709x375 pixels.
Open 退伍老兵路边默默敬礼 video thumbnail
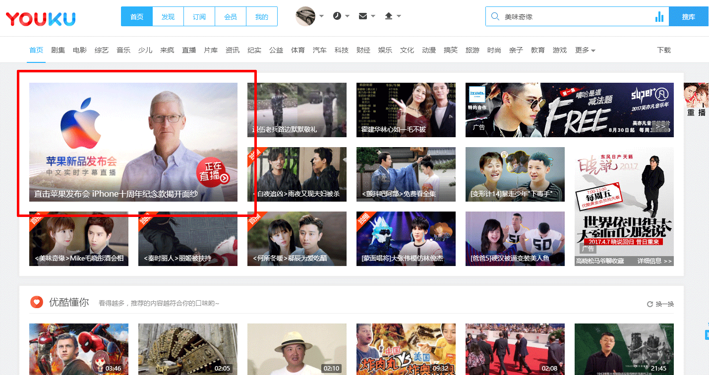tap(297, 110)
